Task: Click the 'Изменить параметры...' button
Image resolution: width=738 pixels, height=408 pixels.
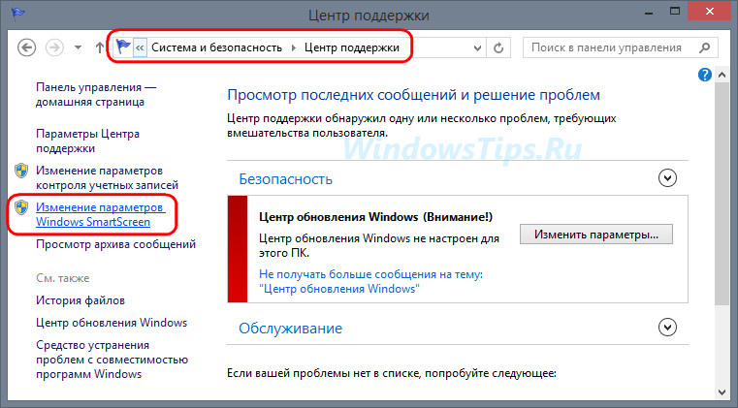Action: (x=596, y=235)
